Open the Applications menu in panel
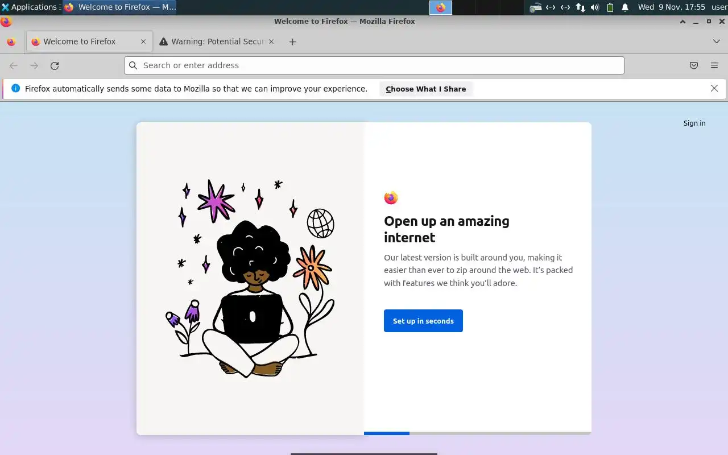The width and height of the screenshot is (728, 455). (x=30, y=7)
